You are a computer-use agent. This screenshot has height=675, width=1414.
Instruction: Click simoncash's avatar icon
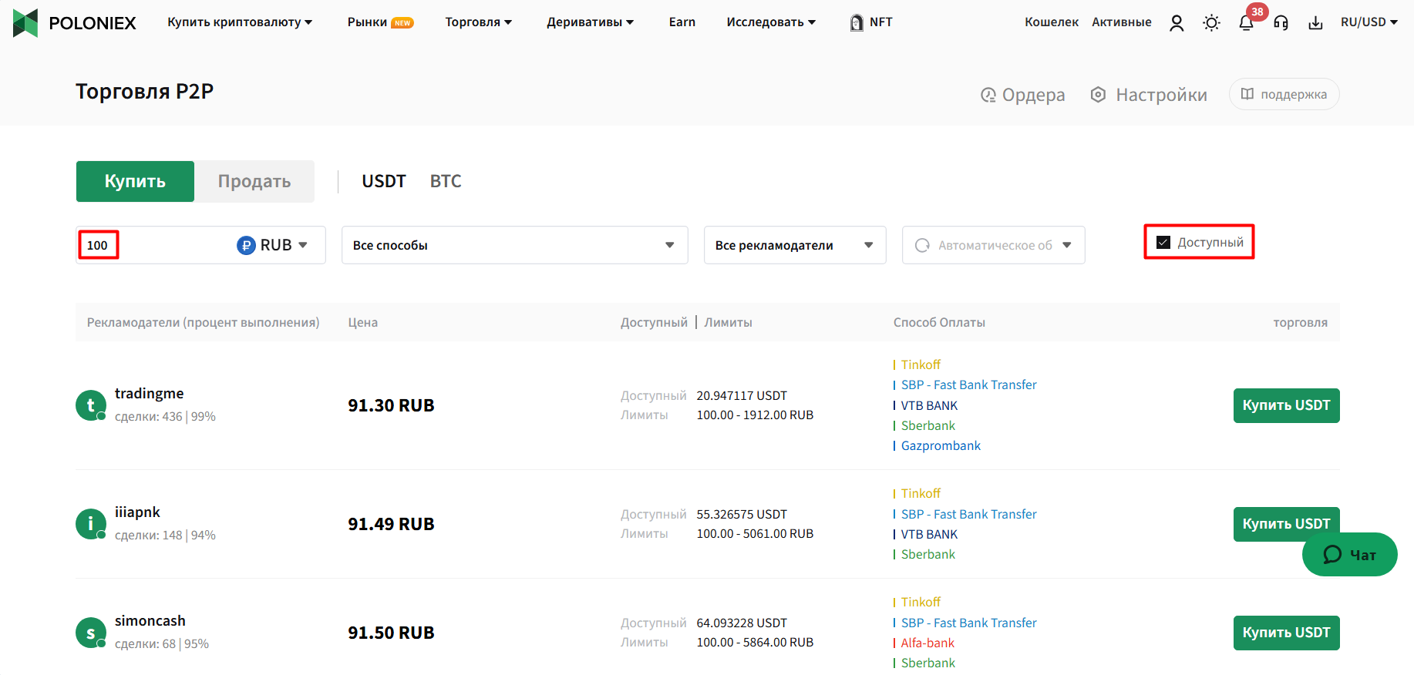pos(90,633)
